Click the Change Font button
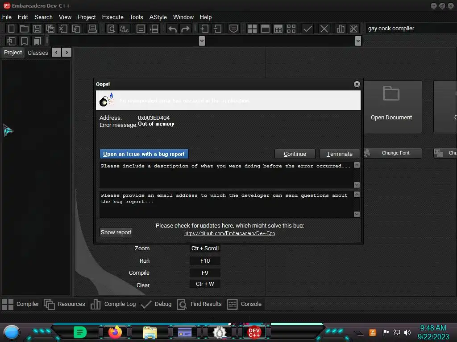The height and width of the screenshot is (342, 457). tap(393, 153)
